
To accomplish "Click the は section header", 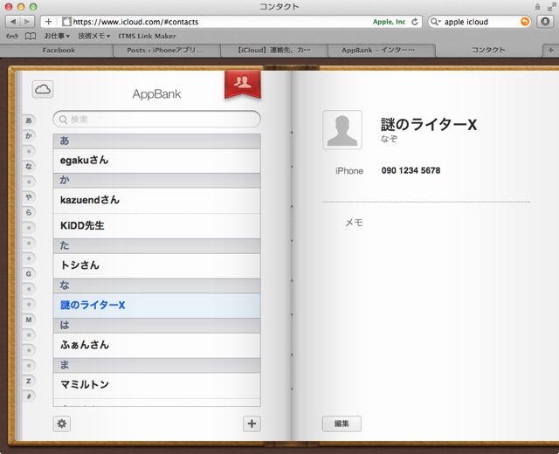I will tap(157, 326).
